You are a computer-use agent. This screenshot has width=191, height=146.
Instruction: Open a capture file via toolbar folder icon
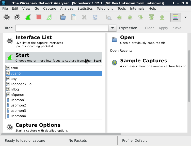[63, 17]
